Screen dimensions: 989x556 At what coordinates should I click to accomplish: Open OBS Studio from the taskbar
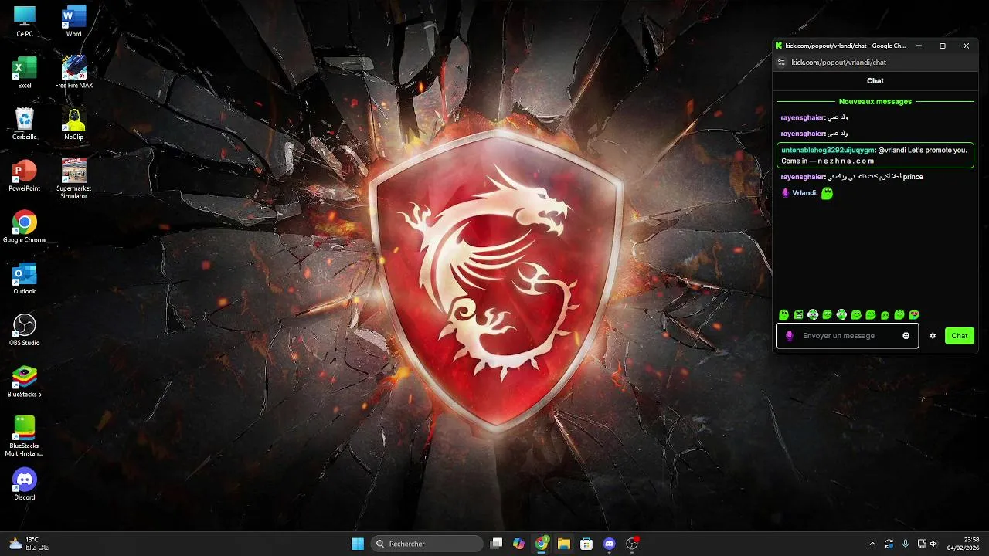[x=632, y=544]
